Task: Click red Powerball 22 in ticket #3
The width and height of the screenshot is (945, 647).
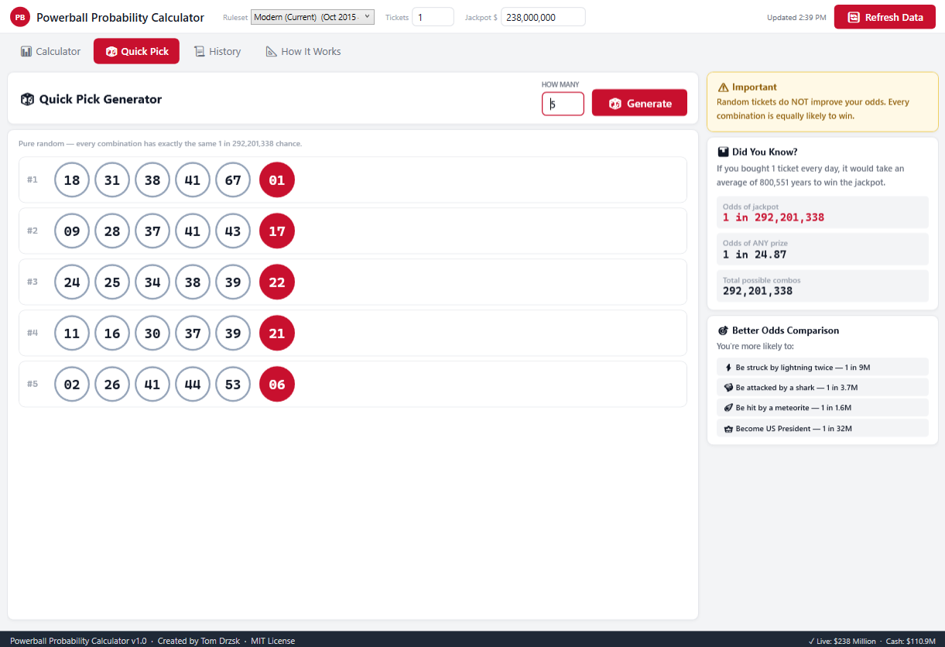Action: point(277,282)
